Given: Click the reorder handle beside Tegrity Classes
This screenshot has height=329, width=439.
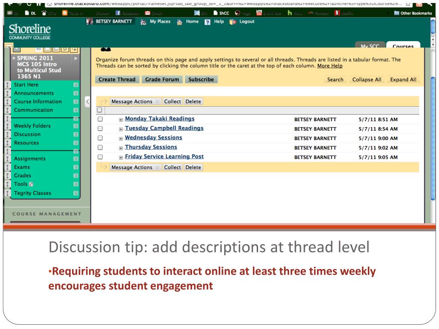Looking at the screenshot, I should (x=8, y=193).
